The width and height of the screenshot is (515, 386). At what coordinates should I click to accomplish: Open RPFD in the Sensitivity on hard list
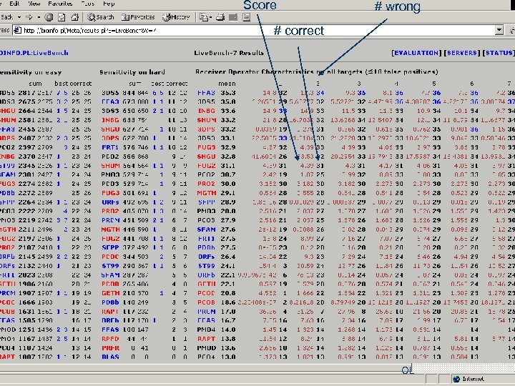coord(110,339)
